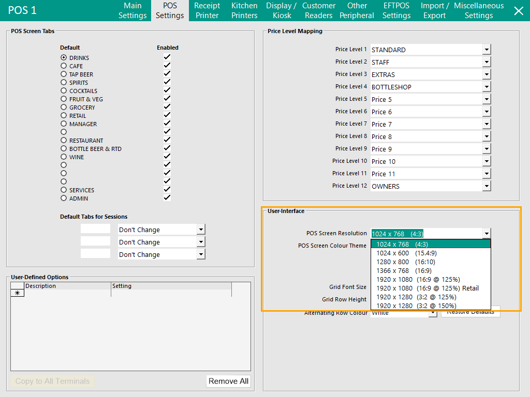The width and height of the screenshot is (530, 397).
Task: Go to the EFTPOS Settings tab
Action: point(396,11)
